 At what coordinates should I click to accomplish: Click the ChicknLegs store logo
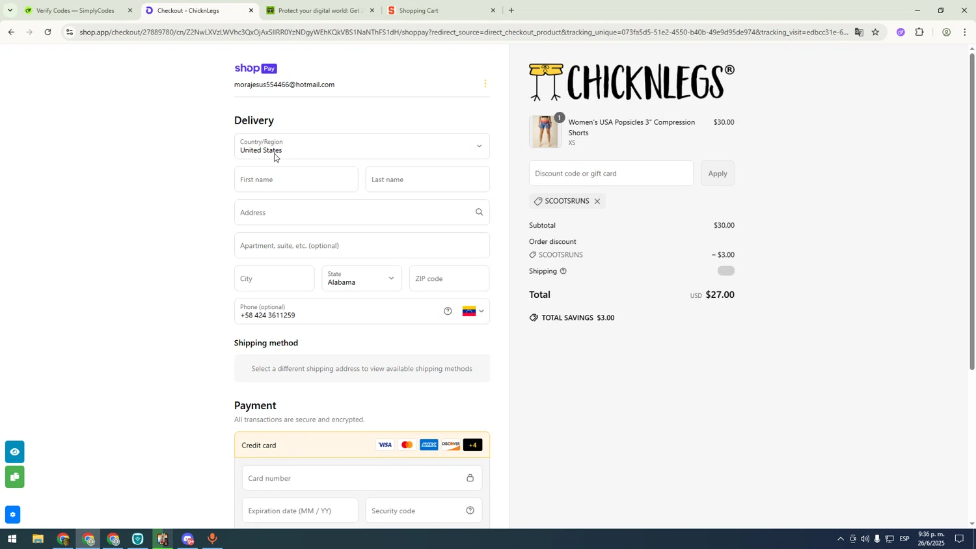point(632,82)
